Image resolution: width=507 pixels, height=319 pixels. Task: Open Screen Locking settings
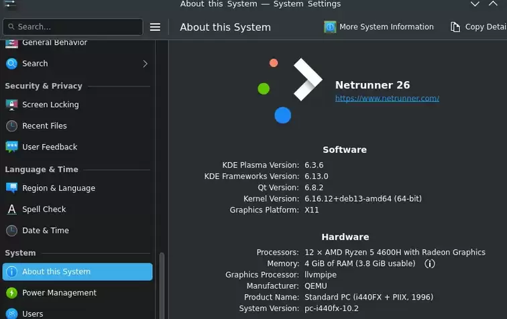[x=77, y=105]
